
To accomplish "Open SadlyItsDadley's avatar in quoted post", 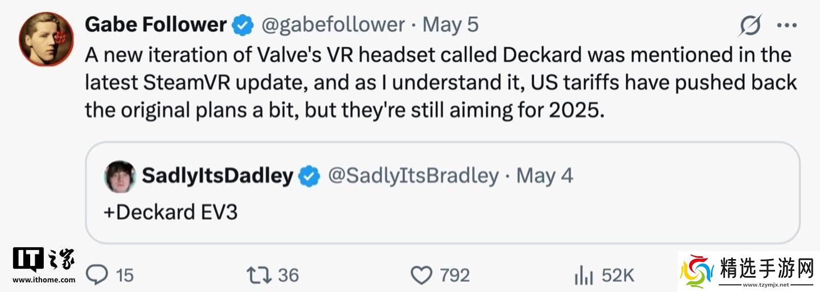I will click(120, 177).
